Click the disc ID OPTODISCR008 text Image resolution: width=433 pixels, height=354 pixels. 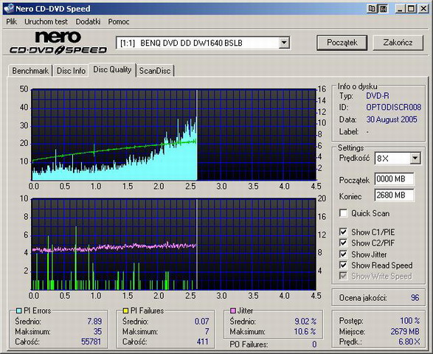tap(393, 107)
